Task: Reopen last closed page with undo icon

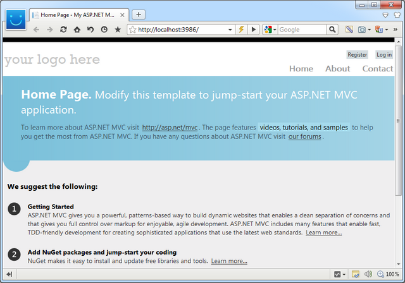Action: pyautogui.click(x=90, y=30)
